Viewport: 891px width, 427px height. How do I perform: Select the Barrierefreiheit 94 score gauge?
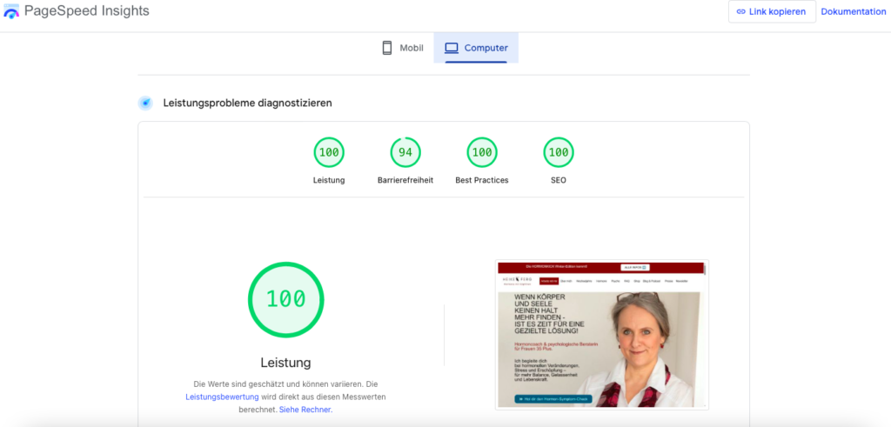point(405,153)
